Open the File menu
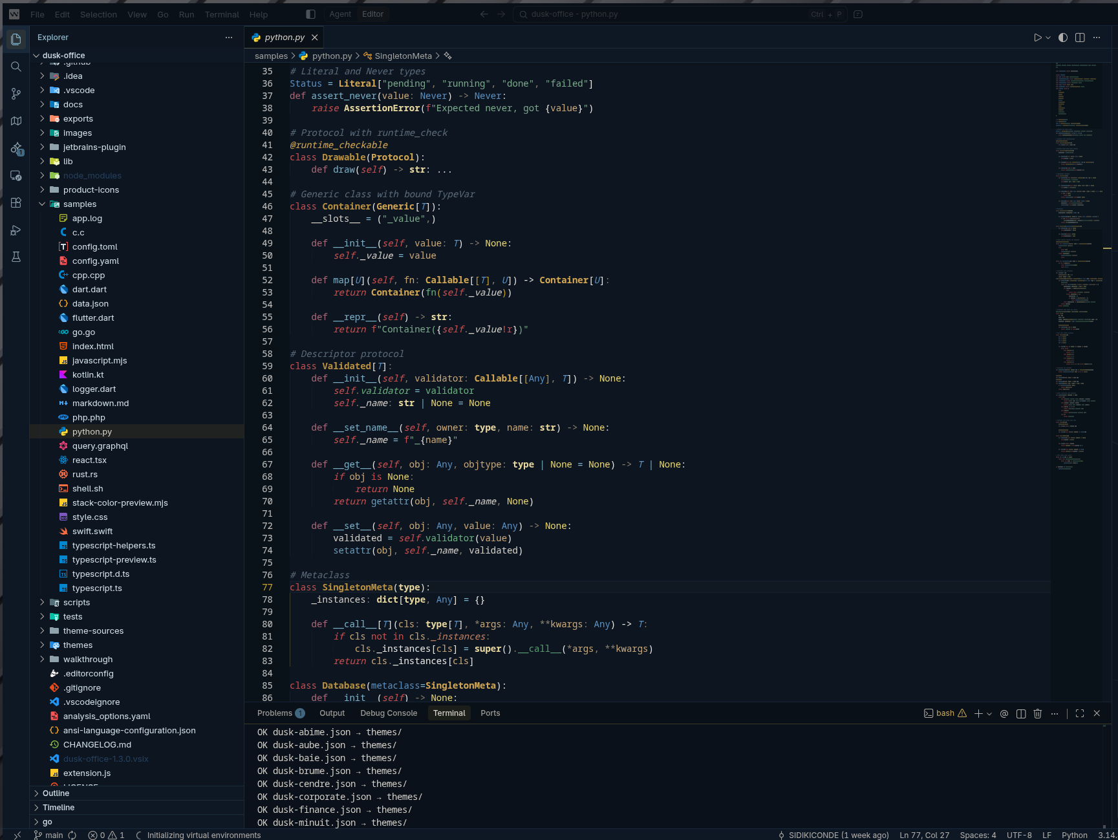Screen dimensions: 1118x840 (38, 14)
